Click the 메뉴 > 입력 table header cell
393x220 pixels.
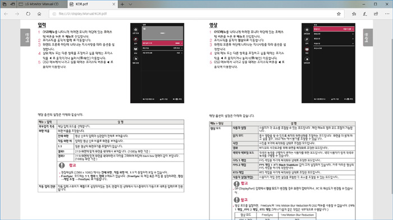click(x=47, y=122)
